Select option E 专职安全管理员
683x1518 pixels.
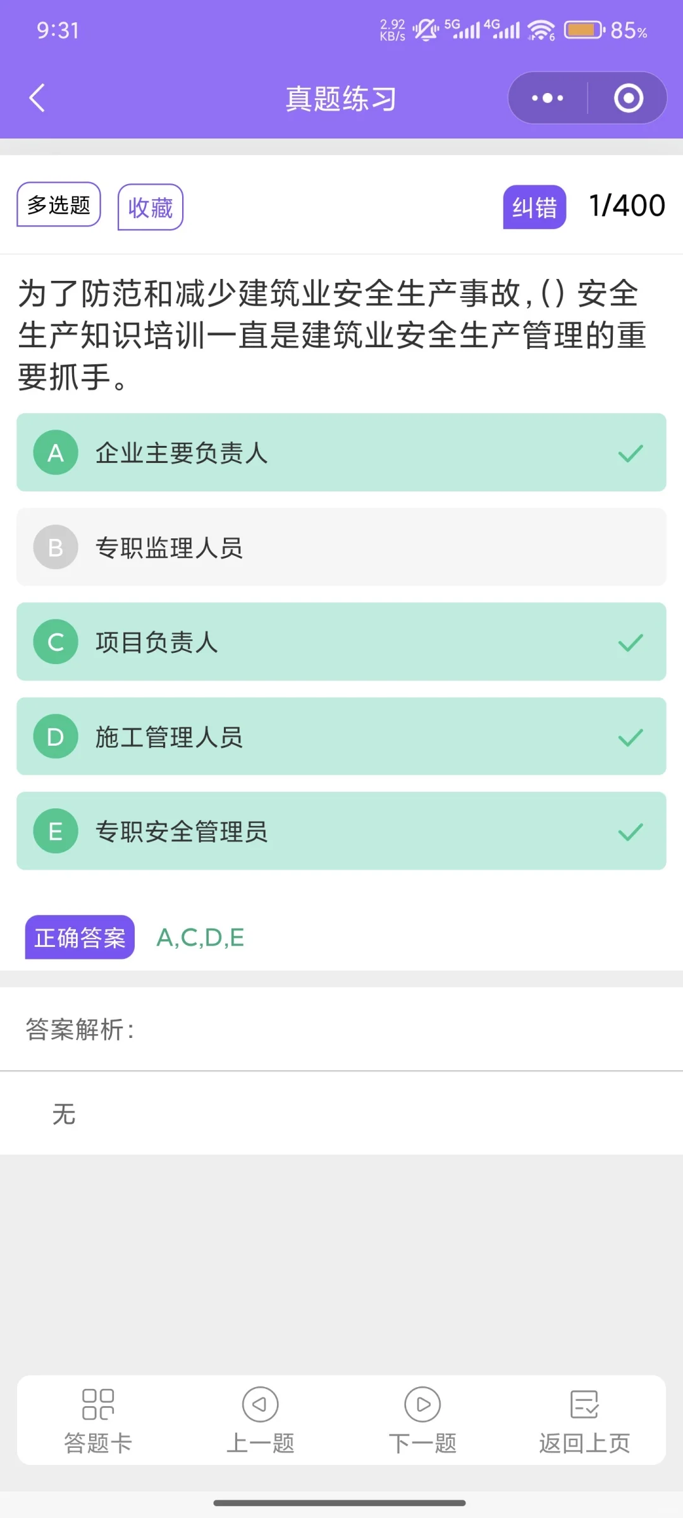click(x=341, y=831)
